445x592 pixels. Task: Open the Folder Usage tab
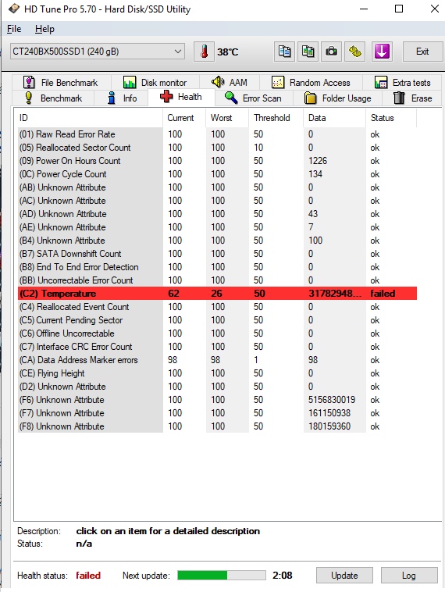click(x=338, y=98)
